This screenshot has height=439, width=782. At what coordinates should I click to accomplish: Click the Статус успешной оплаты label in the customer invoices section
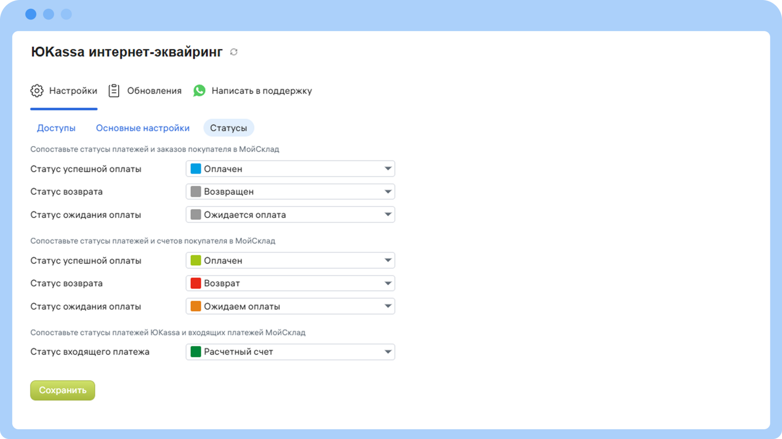(x=86, y=261)
